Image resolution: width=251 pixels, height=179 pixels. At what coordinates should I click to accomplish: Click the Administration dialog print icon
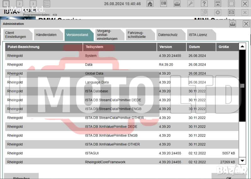pos(232,24)
